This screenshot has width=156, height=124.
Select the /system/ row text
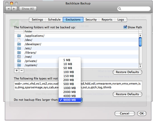pos(31,65)
